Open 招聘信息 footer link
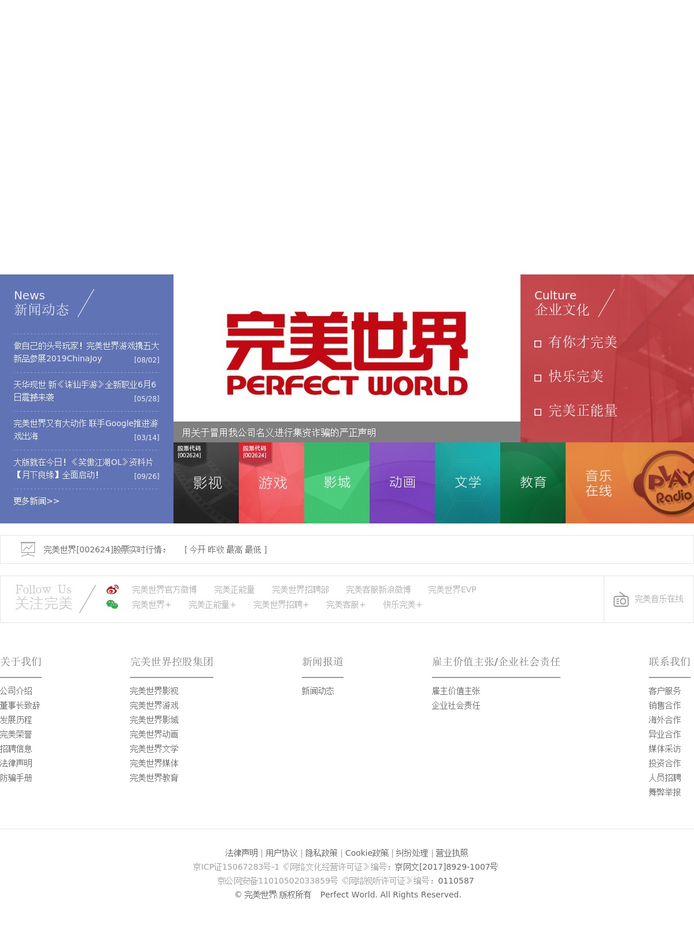This screenshot has width=694, height=949. tap(16, 749)
